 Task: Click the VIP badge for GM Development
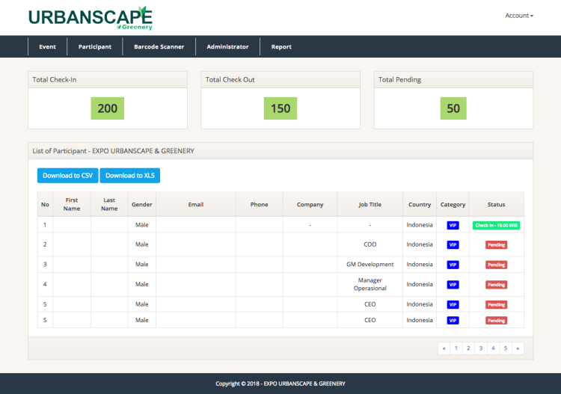coord(453,265)
